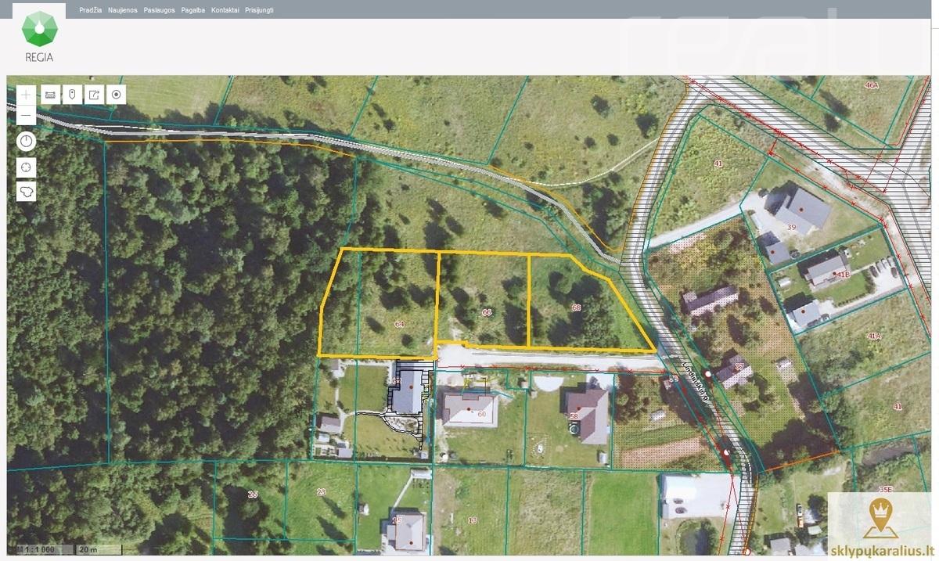Select parcel labeled 41A
Viewport: 939px width, 561px height.
[x=873, y=336]
